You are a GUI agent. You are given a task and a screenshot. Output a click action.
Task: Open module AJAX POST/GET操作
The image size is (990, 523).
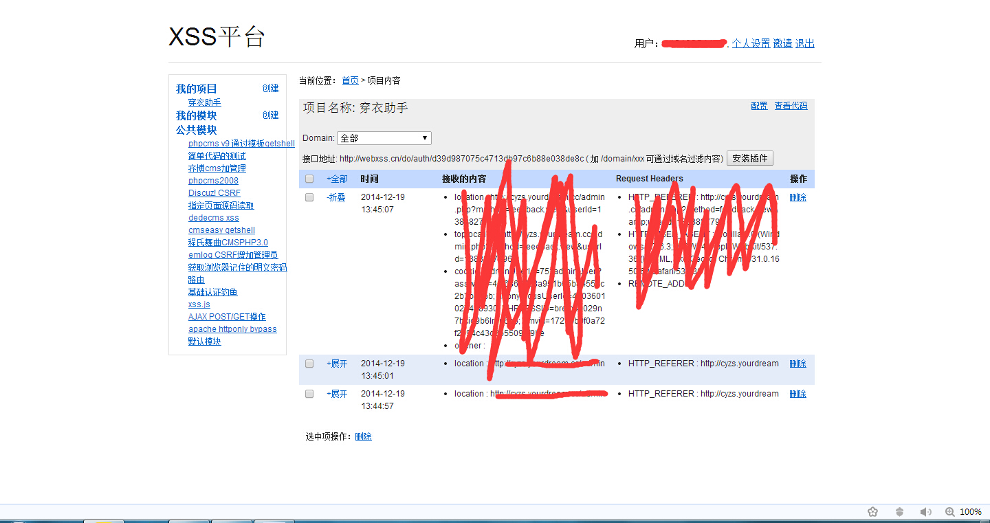click(x=227, y=317)
